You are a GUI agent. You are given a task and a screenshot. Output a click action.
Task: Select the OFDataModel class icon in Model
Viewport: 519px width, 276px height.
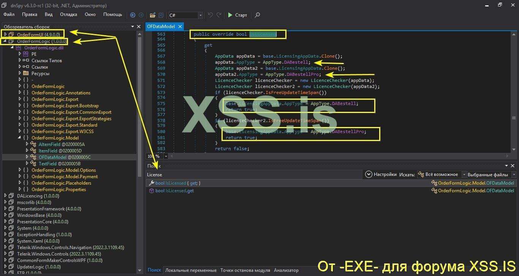pos(33,157)
